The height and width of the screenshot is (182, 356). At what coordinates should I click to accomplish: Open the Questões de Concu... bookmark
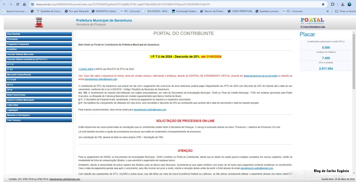point(49,11)
